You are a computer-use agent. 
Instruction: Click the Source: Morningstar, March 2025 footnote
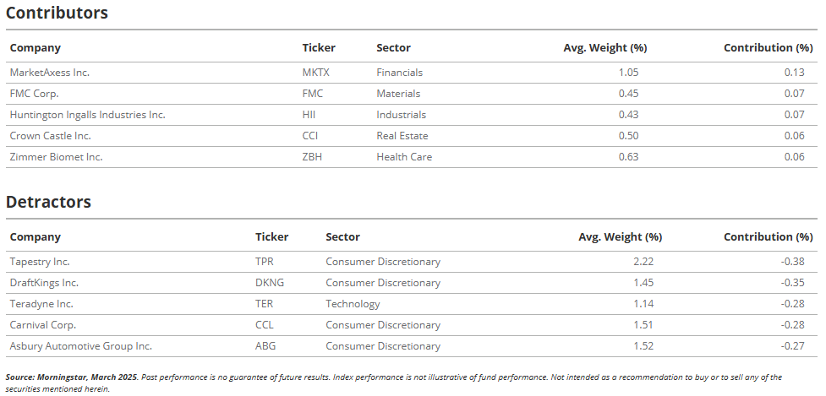[x=72, y=377]
